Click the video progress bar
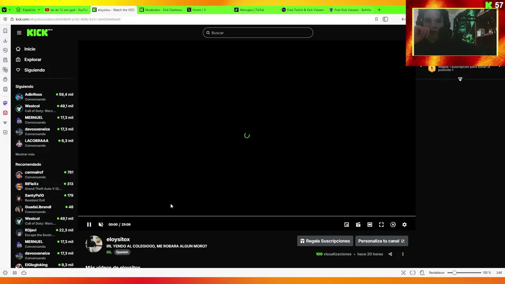 pos(247,216)
